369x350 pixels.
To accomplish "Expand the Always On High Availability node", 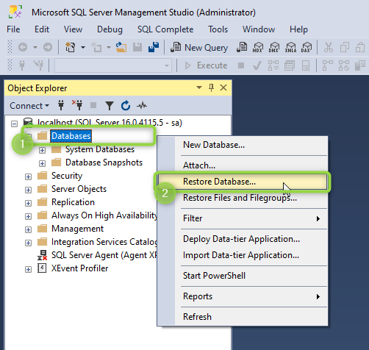I will (x=28, y=216).
